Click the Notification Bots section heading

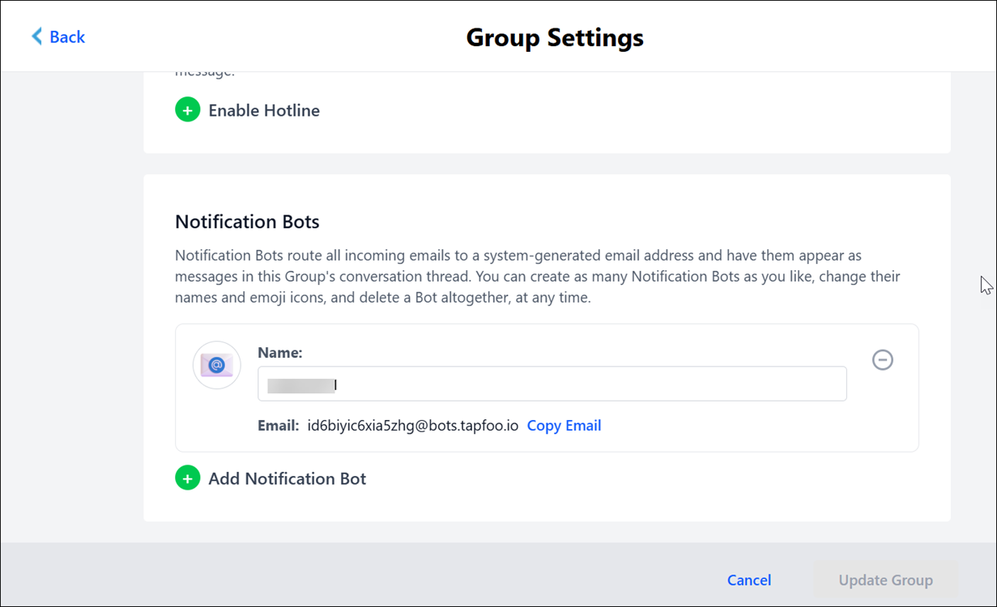pos(247,222)
